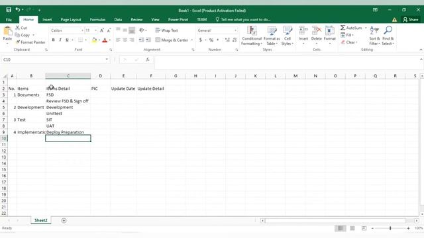Apply the red font color button

(x=105, y=40)
